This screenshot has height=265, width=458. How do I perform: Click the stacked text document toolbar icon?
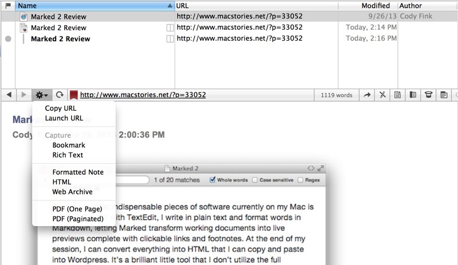point(444,95)
